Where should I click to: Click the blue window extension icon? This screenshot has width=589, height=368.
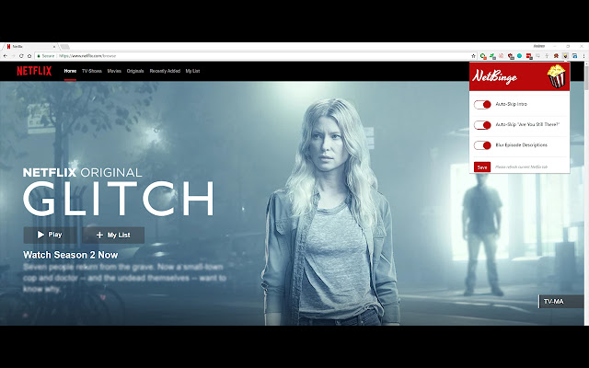click(x=574, y=56)
